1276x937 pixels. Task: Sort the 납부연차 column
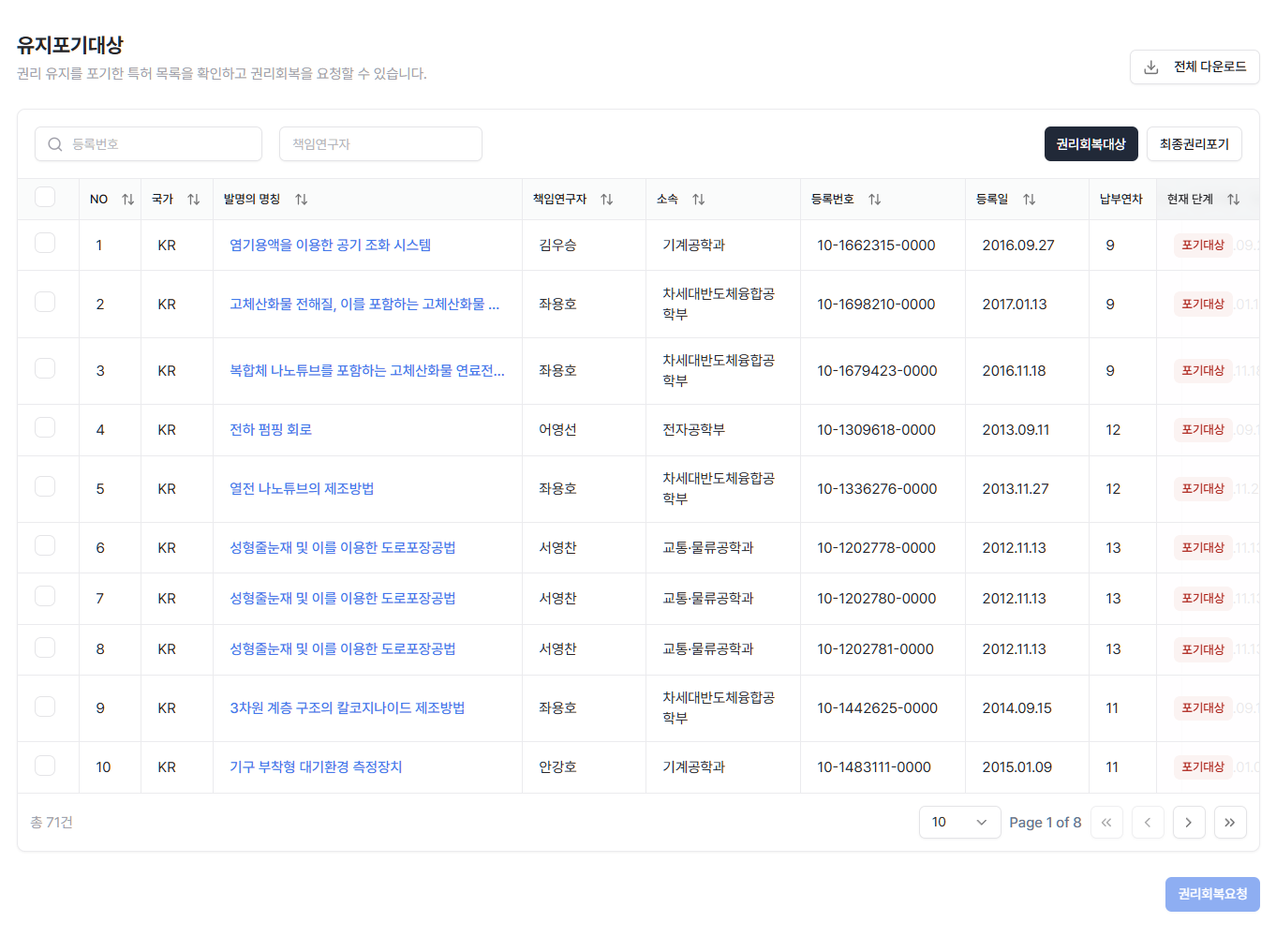[x=1121, y=199]
